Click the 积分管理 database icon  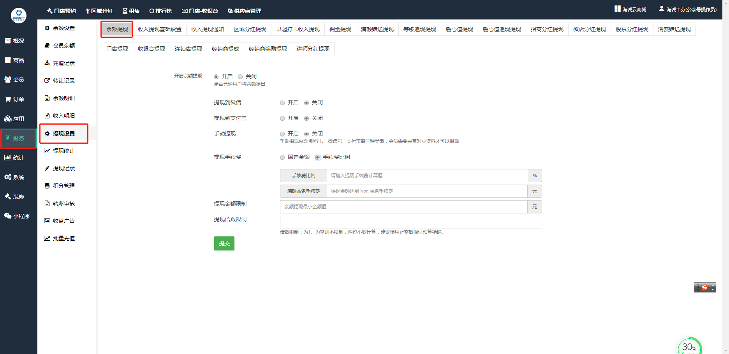click(x=47, y=186)
